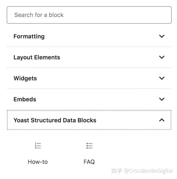Click the FAQ bulleted list icon
Viewport: 177px width, 179px height.
click(89, 146)
